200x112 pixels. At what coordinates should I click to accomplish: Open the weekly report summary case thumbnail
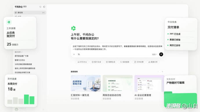click(x=118, y=83)
